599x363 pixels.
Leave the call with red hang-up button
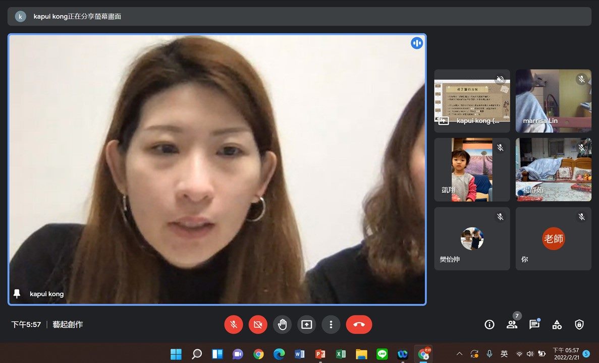point(359,325)
